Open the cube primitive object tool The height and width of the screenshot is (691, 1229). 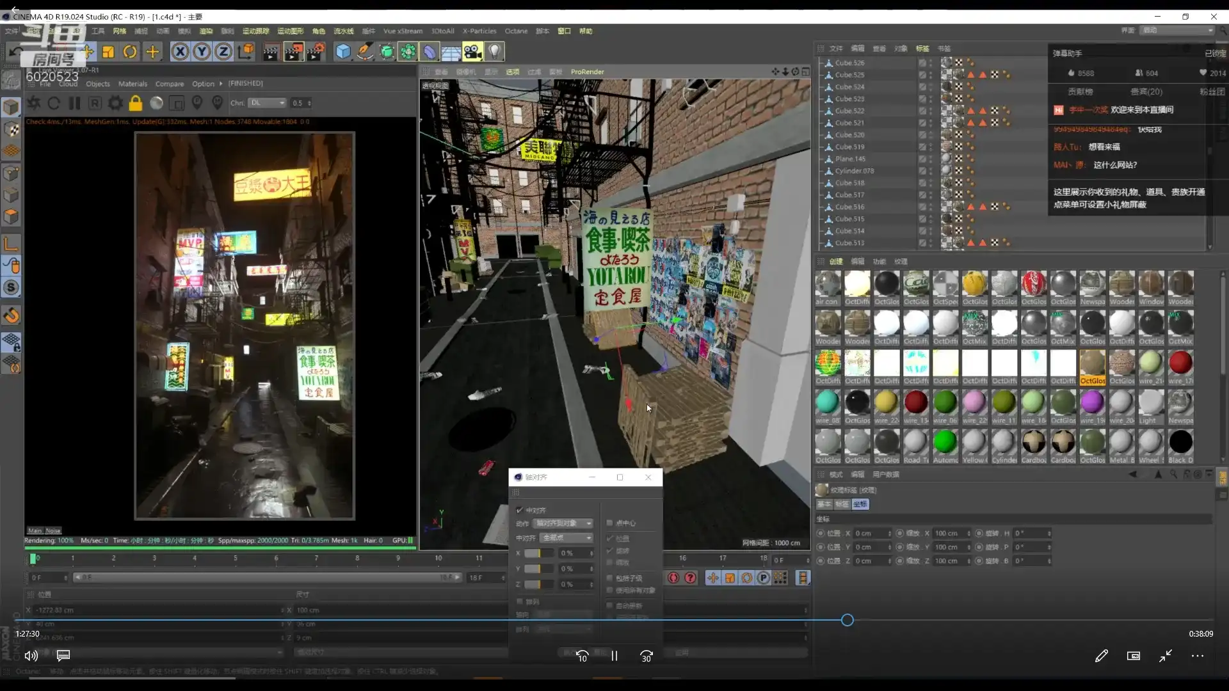343,52
